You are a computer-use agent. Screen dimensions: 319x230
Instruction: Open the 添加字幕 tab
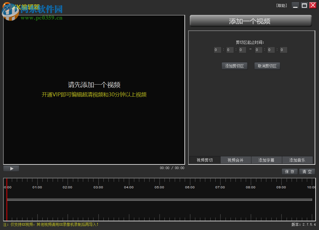click(267, 160)
